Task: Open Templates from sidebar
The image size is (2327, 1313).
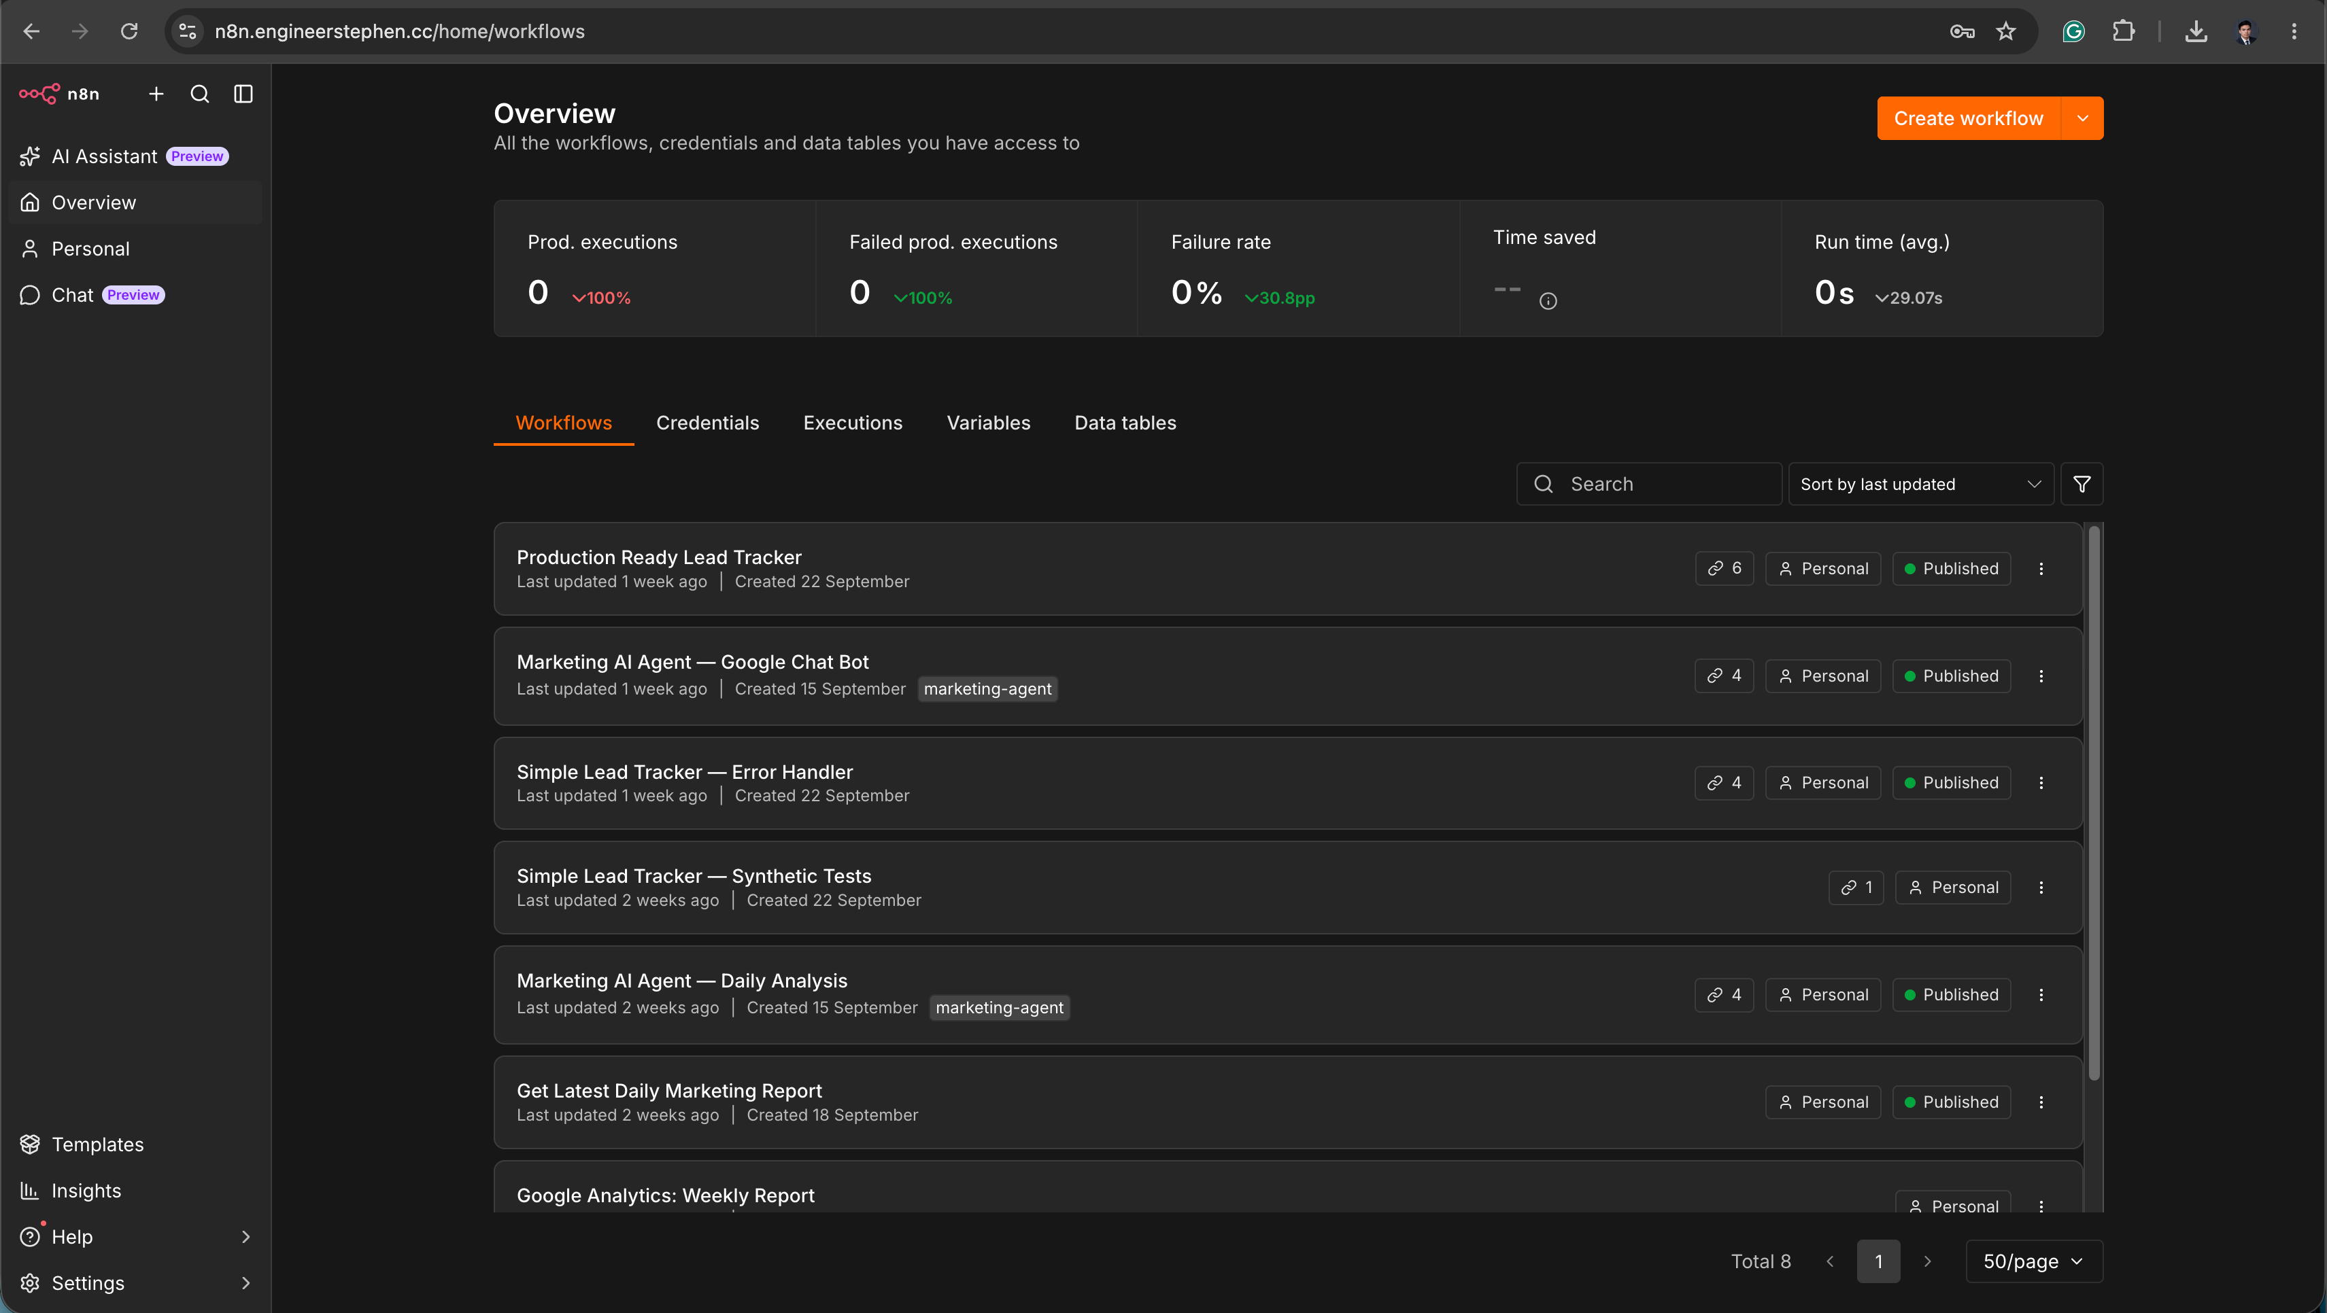Action: pyautogui.click(x=135, y=1145)
